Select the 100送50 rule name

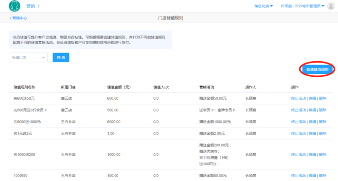tap(21, 176)
